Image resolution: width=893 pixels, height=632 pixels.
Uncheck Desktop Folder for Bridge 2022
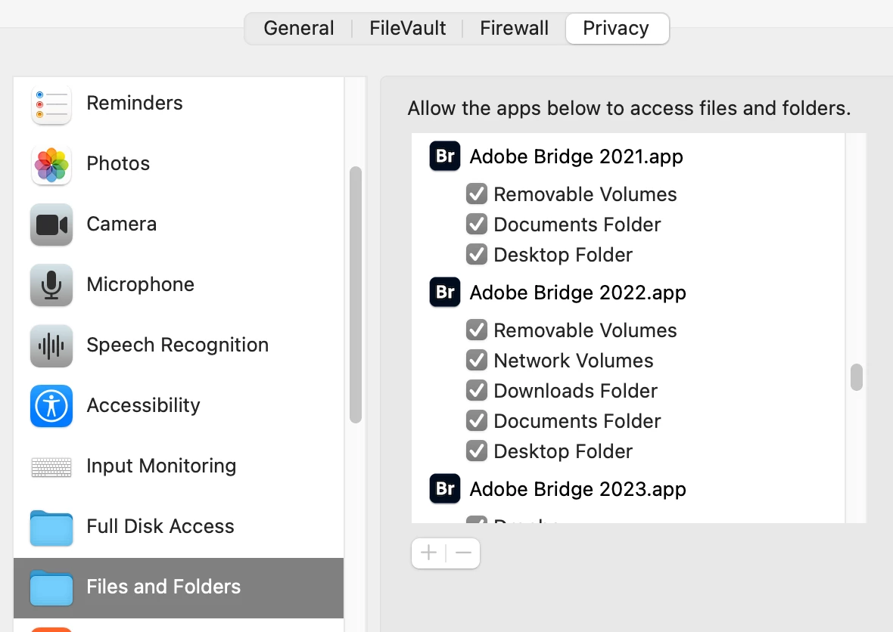click(x=477, y=451)
